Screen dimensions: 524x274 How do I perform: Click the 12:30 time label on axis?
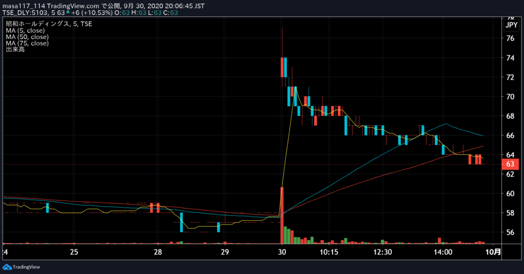point(383,252)
